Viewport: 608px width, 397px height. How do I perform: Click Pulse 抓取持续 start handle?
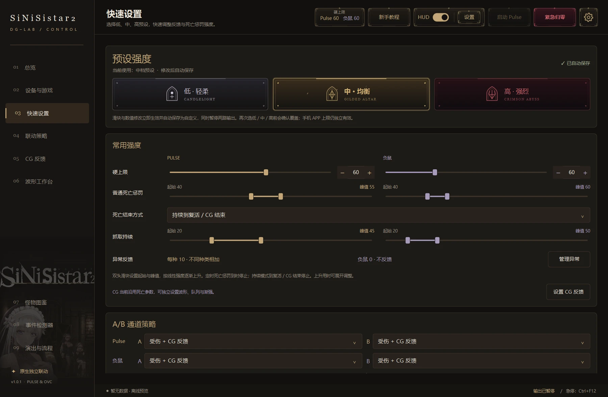point(211,240)
